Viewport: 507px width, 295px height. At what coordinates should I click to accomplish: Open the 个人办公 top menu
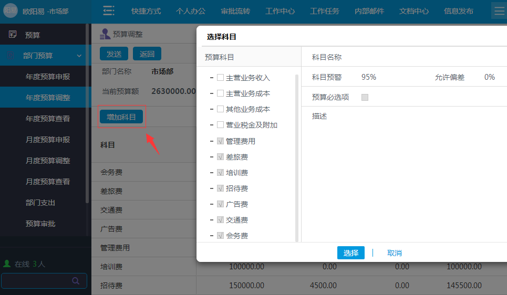point(190,12)
